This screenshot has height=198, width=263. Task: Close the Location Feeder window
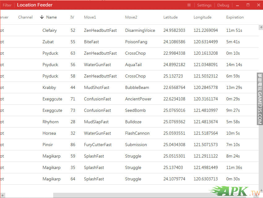259,5
